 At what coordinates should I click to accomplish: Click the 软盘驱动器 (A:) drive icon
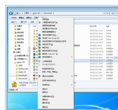(15, 55)
